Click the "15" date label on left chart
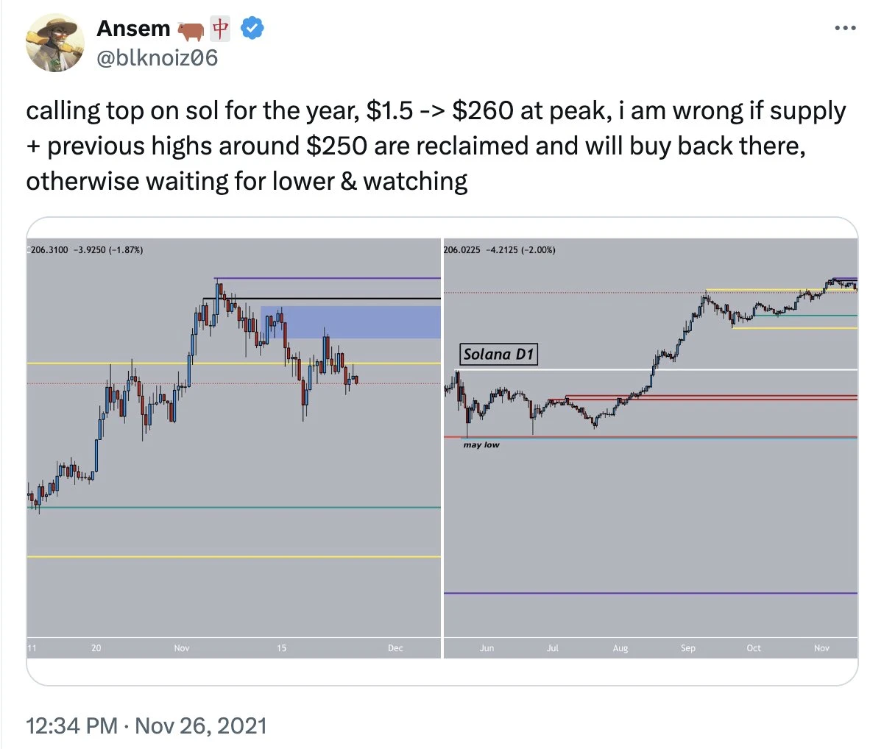The image size is (870, 749). click(x=281, y=648)
